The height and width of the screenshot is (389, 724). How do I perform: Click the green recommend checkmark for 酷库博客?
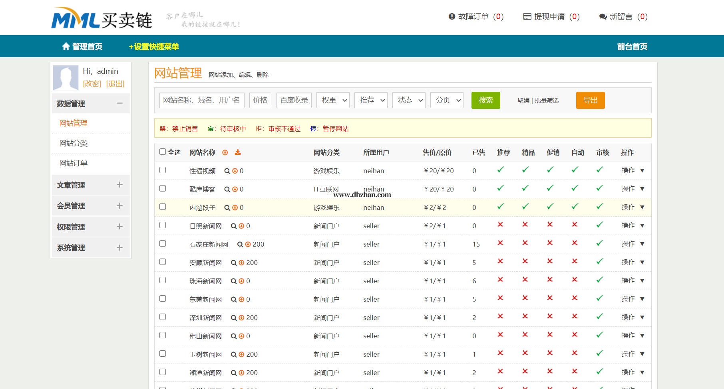[x=500, y=188]
